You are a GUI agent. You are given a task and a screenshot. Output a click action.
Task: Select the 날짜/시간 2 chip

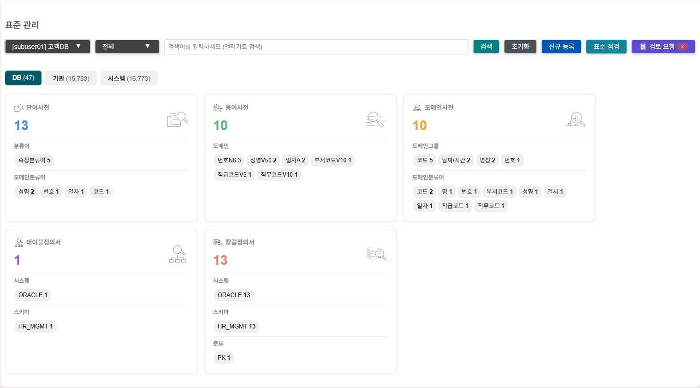456,160
